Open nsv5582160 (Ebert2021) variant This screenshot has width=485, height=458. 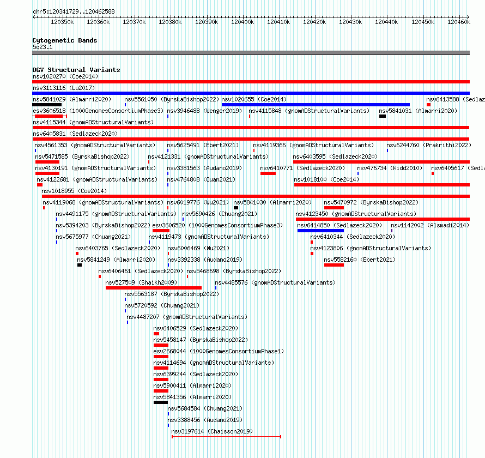pos(360,260)
